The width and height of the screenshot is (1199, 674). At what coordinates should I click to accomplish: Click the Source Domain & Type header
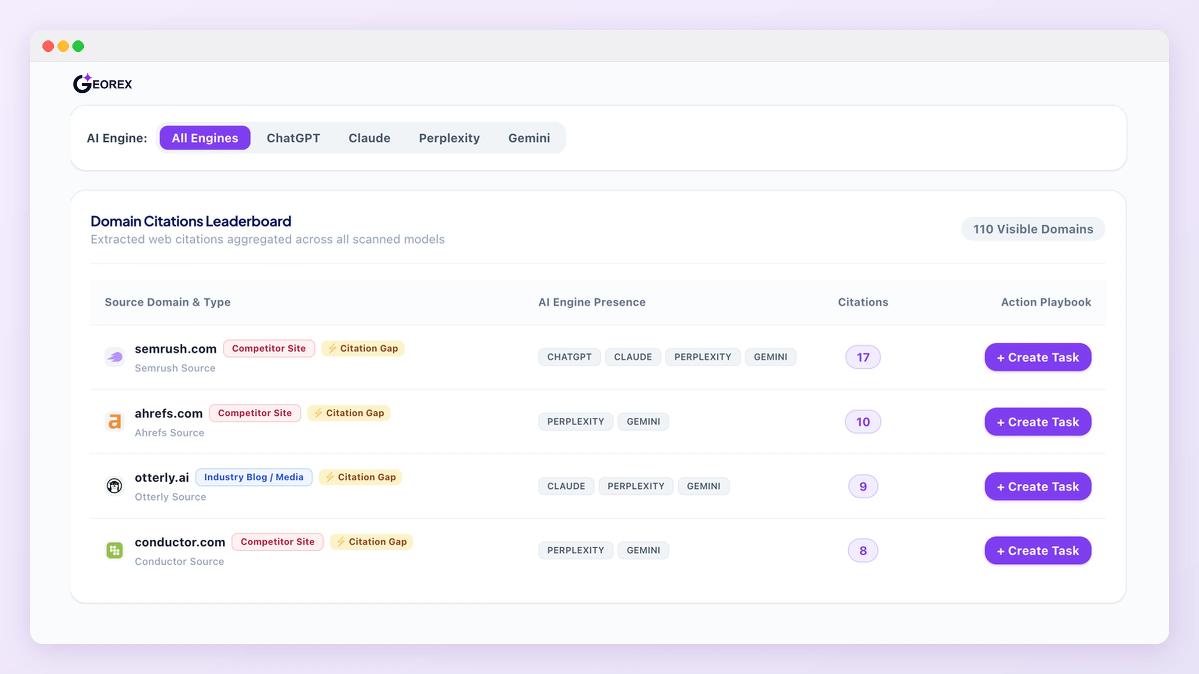pyautogui.click(x=167, y=302)
